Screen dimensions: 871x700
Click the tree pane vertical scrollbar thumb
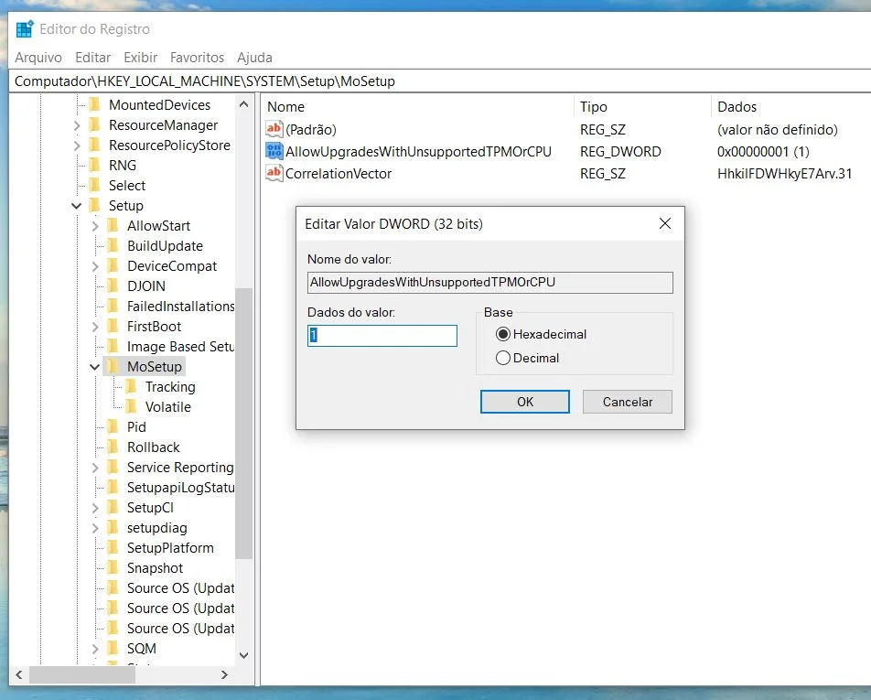[244, 424]
